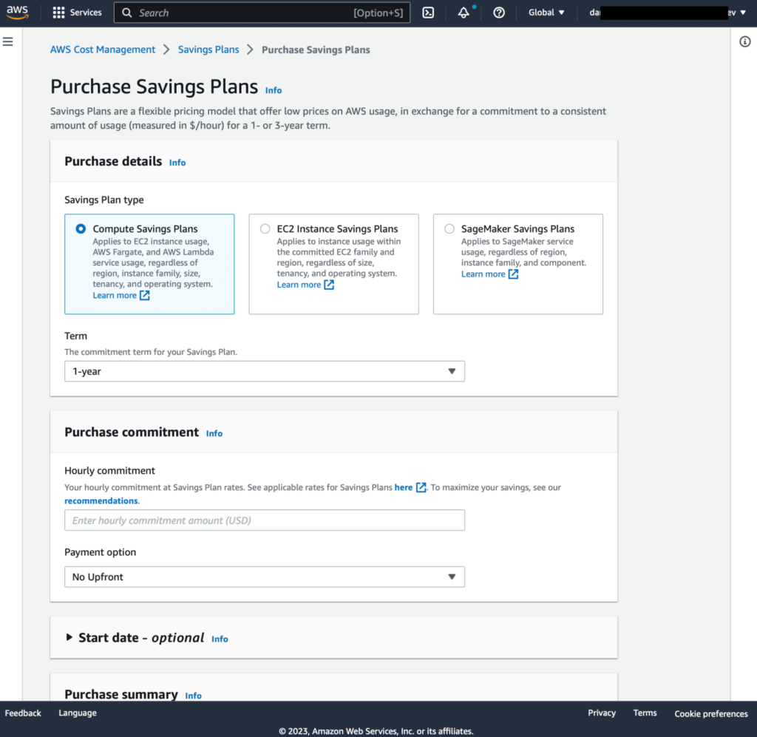Screen dimensions: 757x737
Task: Click the hourly commitment amount field
Action: coord(264,520)
